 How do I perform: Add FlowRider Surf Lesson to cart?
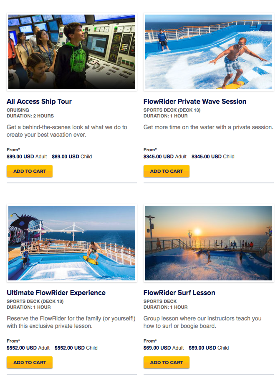coord(166,362)
